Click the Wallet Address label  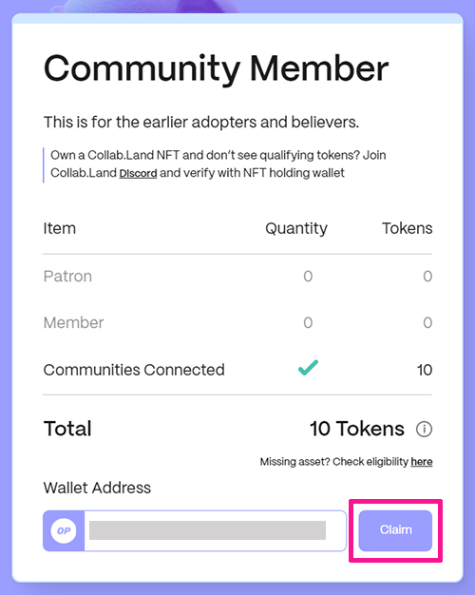pos(97,488)
